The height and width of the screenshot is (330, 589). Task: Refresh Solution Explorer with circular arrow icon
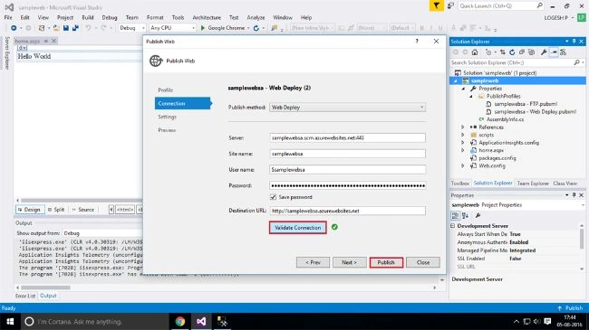coord(512,52)
